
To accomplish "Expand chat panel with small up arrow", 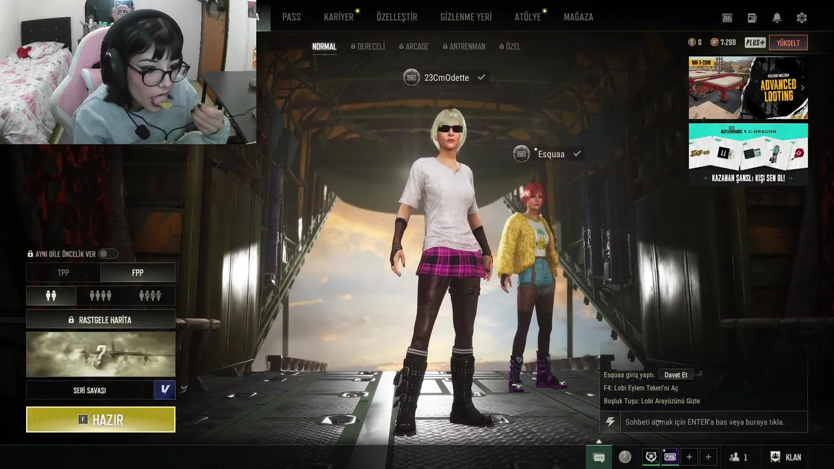I will pyautogui.click(x=599, y=441).
